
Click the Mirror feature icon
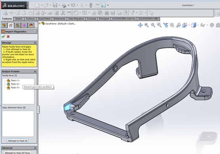click(125, 13)
